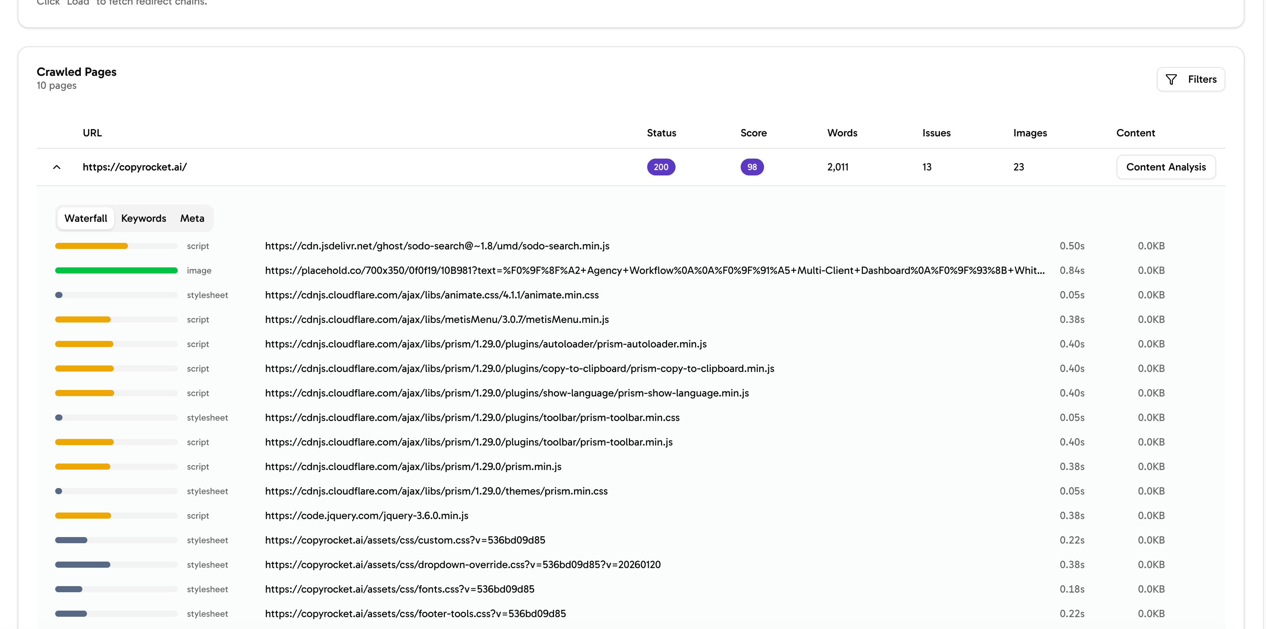Open Content Analysis for copyrocket.ai
This screenshot has height=629, width=1266.
(1166, 167)
